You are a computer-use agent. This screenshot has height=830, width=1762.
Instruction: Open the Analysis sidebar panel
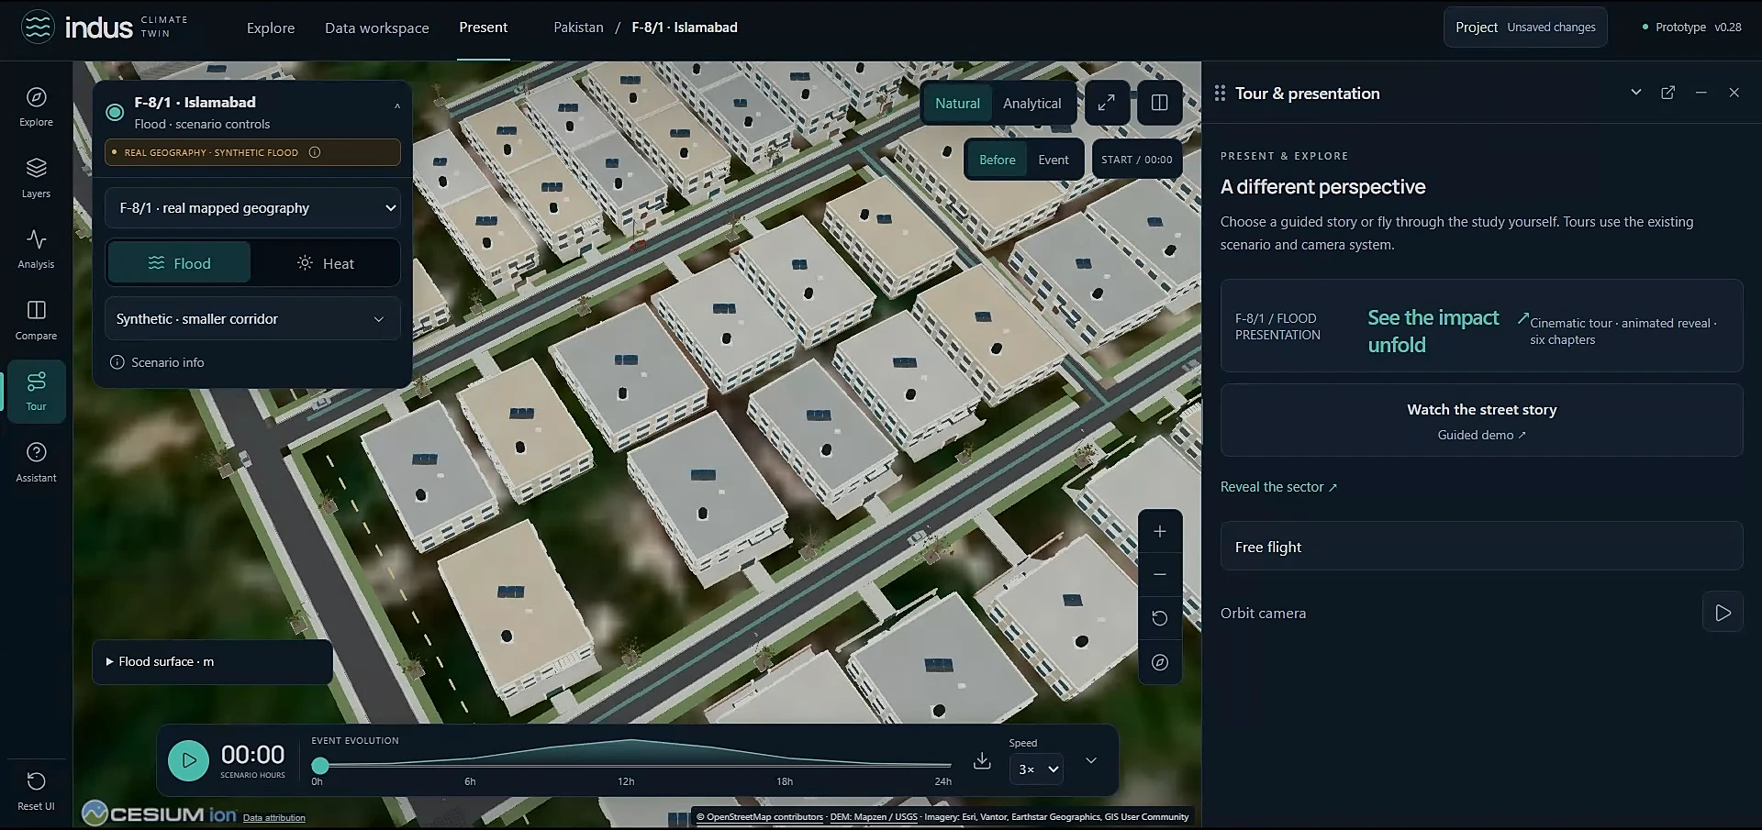[36, 249]
